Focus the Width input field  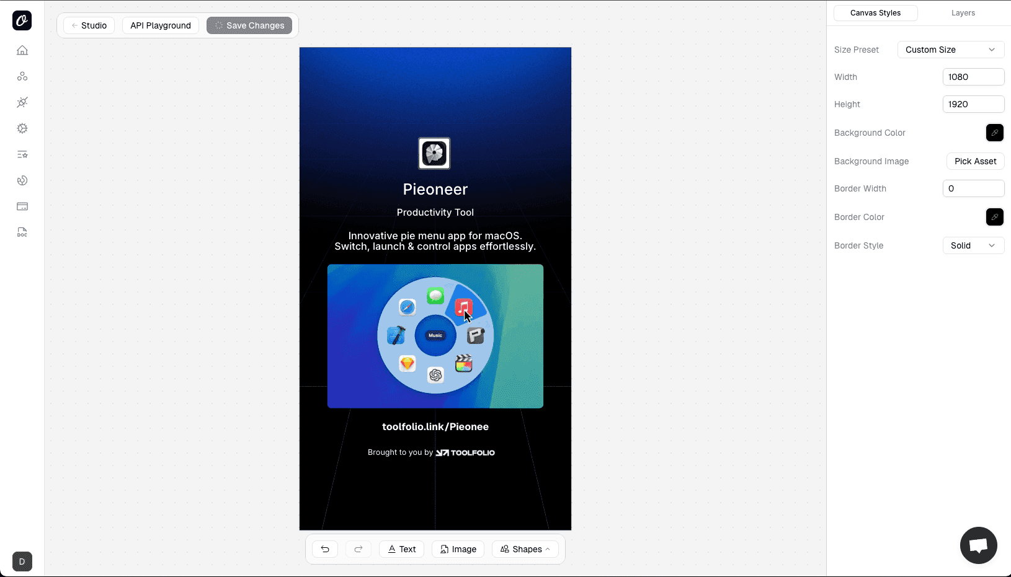[973, 77]
